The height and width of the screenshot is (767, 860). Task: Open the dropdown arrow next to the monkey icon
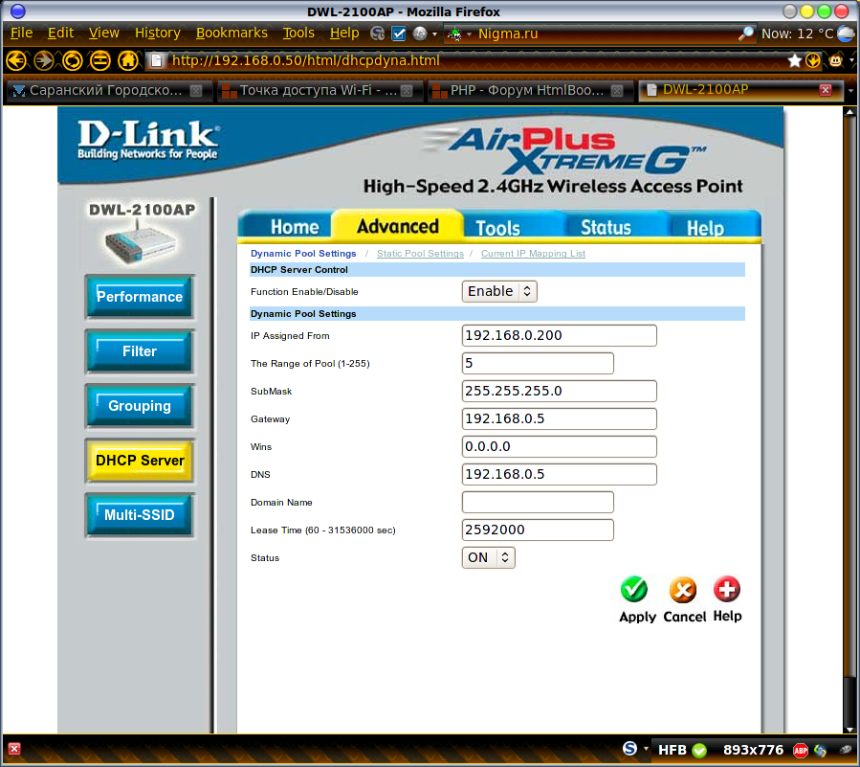point(851,60)
